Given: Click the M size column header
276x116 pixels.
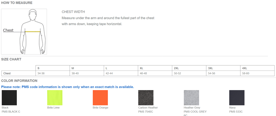Looking at the screenshot, I should pos(73,68).
